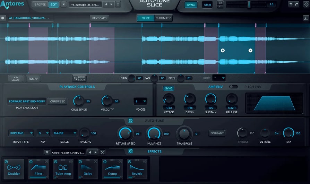Switch to the Chromatic tab
This screenshot has width=310, height=184.
[x=163, y=18]
